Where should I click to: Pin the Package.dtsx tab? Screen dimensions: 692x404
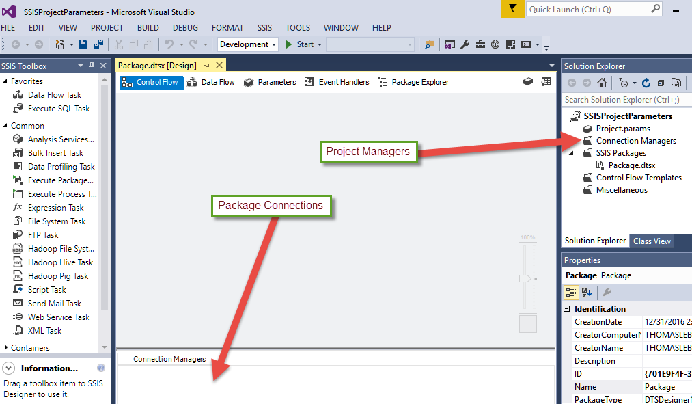(x=206, y=66)
